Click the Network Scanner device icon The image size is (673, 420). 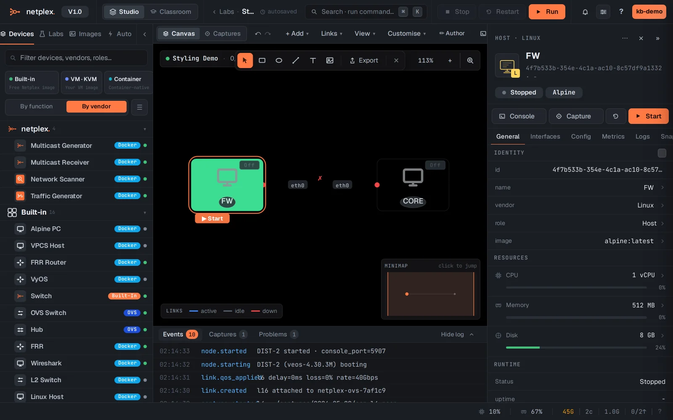[20, 179]
